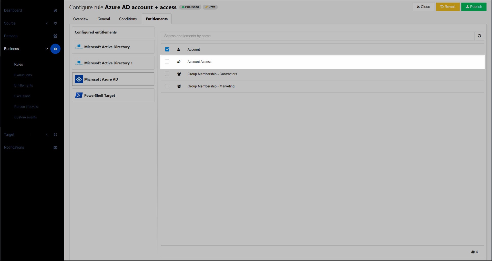
Task: Click the Account row label
Action: (193, 49)
